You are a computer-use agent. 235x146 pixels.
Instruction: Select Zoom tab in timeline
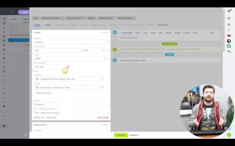pos(145,33)
